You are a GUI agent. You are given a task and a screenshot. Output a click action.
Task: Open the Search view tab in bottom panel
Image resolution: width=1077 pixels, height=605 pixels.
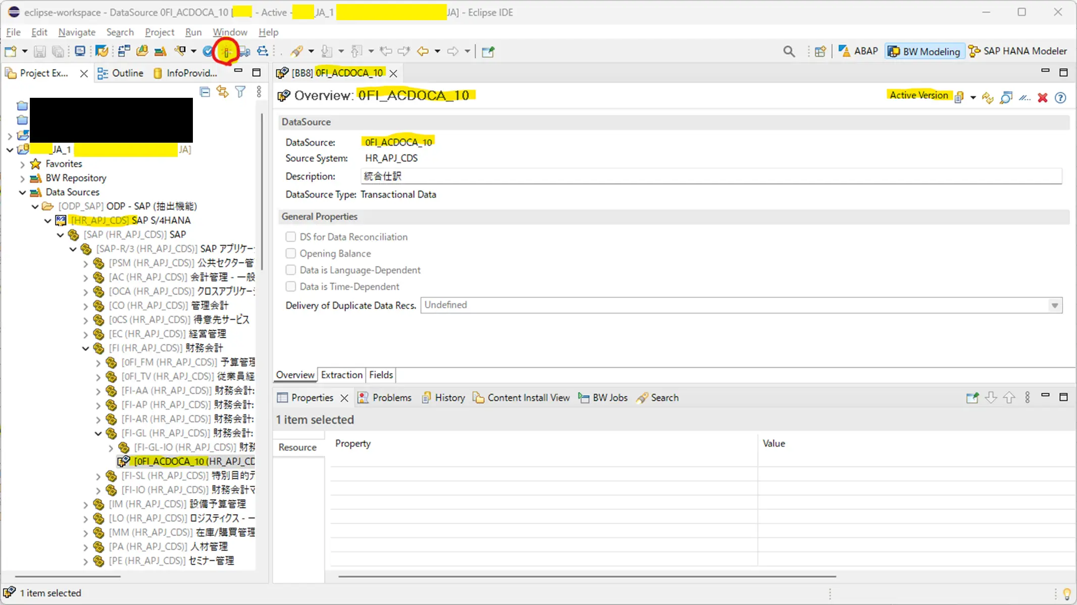click(x=657, y=398)
